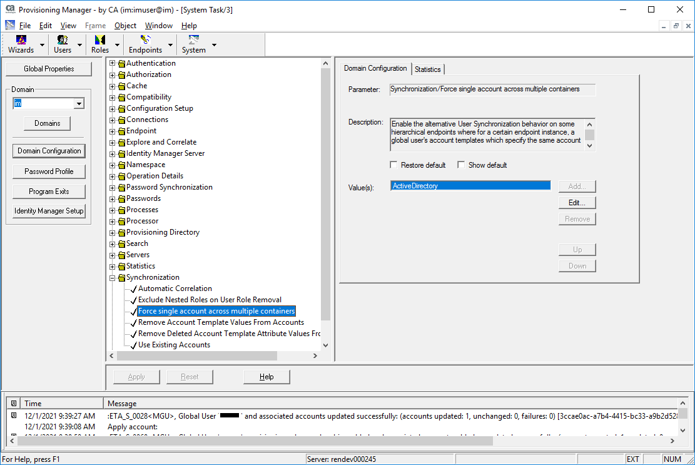Screen dimensions: 695x465
Task: Open Password Profile from left panel
Action: [x=49, y=171]
